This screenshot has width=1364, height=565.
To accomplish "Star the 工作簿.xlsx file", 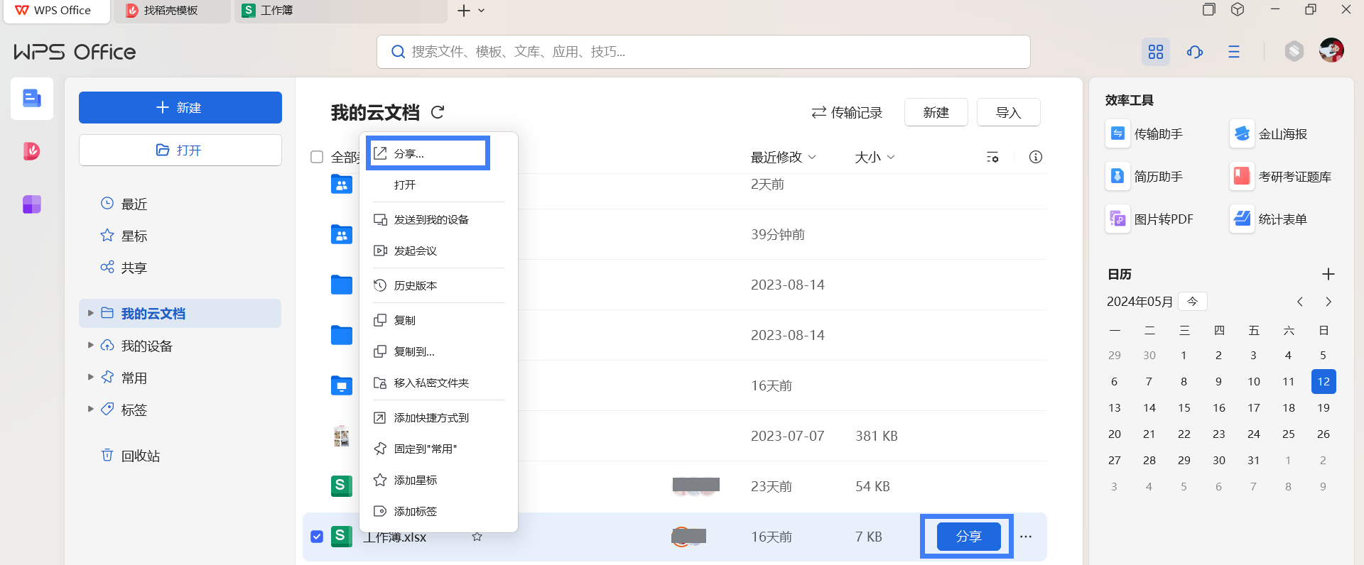I will point(477,537).
